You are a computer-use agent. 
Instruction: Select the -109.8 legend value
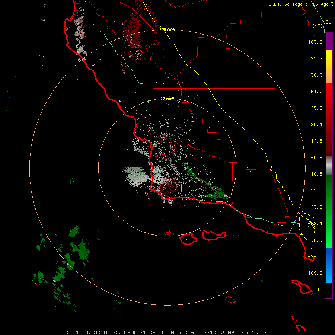point(314,273)
